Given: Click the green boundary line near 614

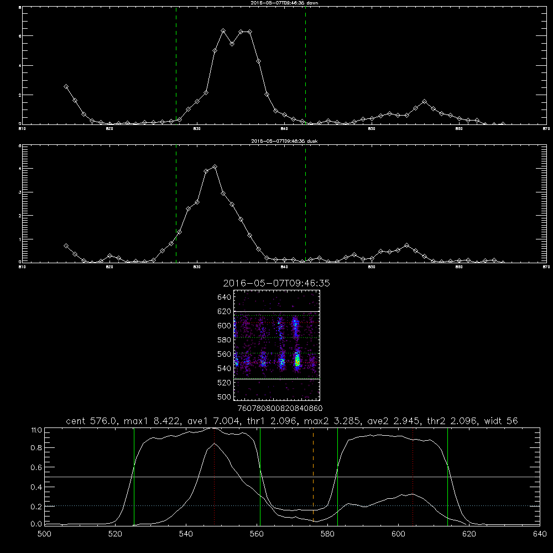Looking at the screenshot, I should click(447, 476).
